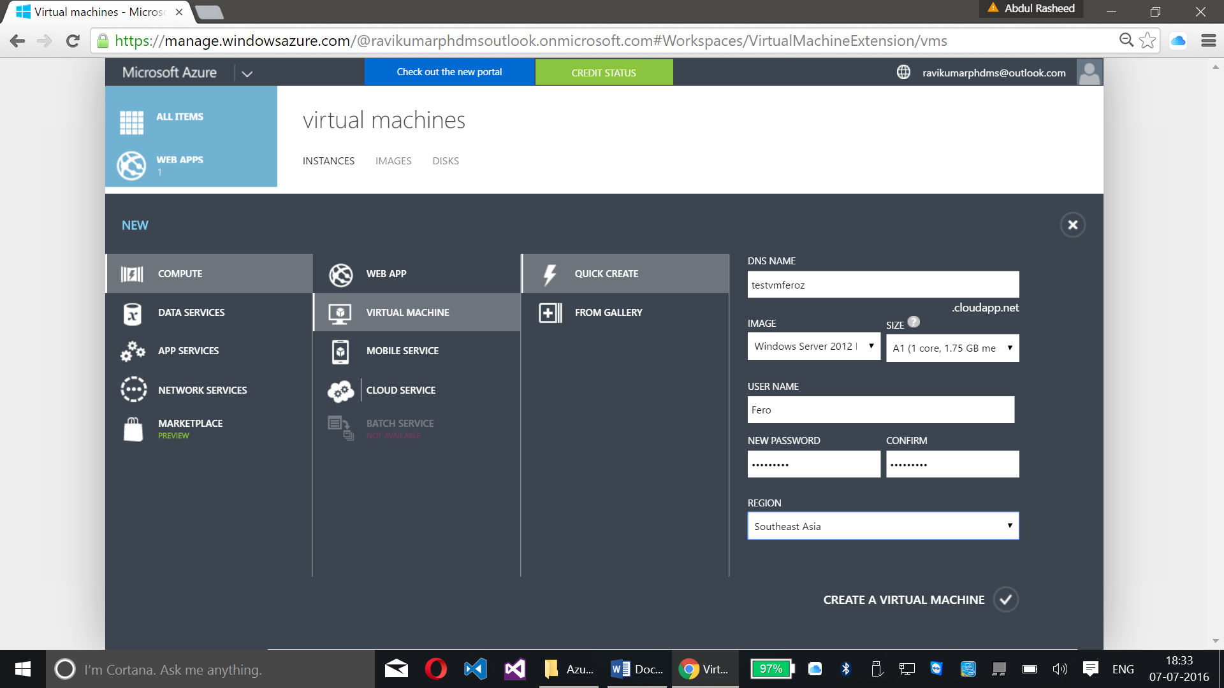Select the From Gallery plus icon
This screenshot has width=1224, height=688.
tap(550, 313)
